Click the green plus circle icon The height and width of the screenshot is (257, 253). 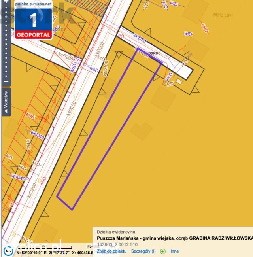point(163,251)
